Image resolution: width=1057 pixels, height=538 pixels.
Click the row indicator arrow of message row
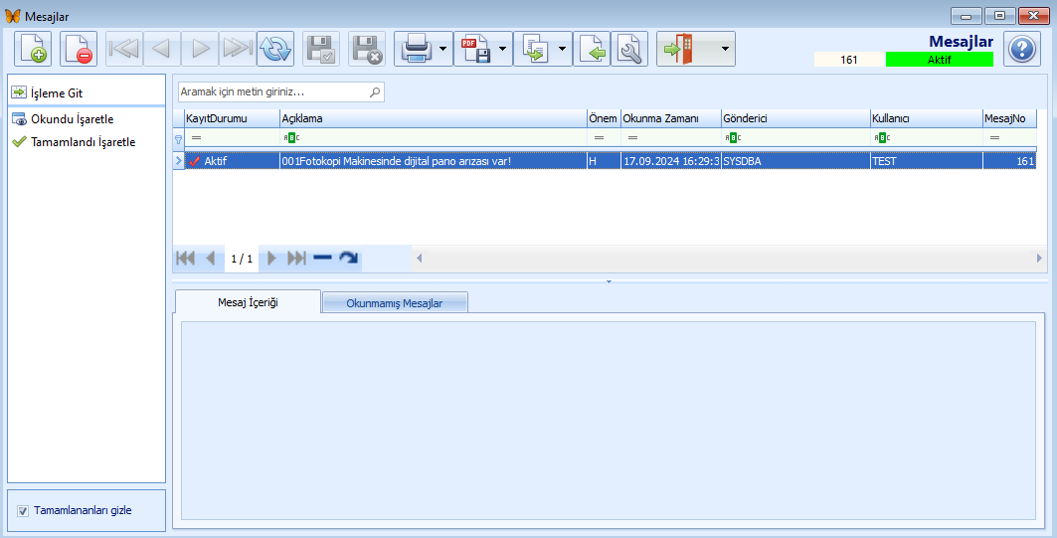pos(179,161)
